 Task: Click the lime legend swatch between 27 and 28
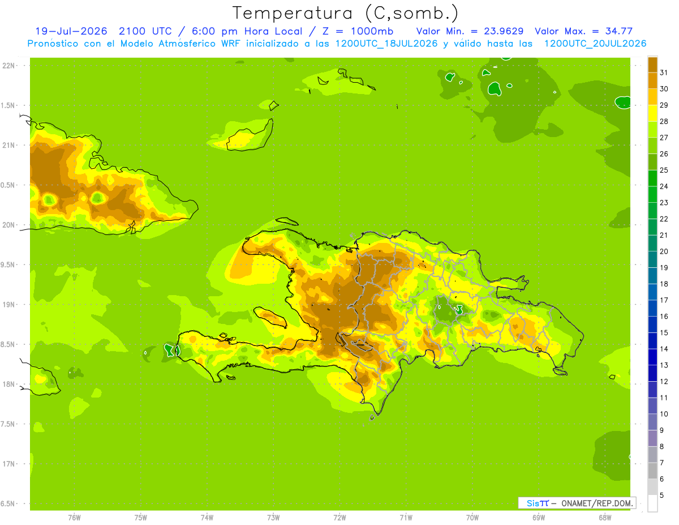point(652,129)
